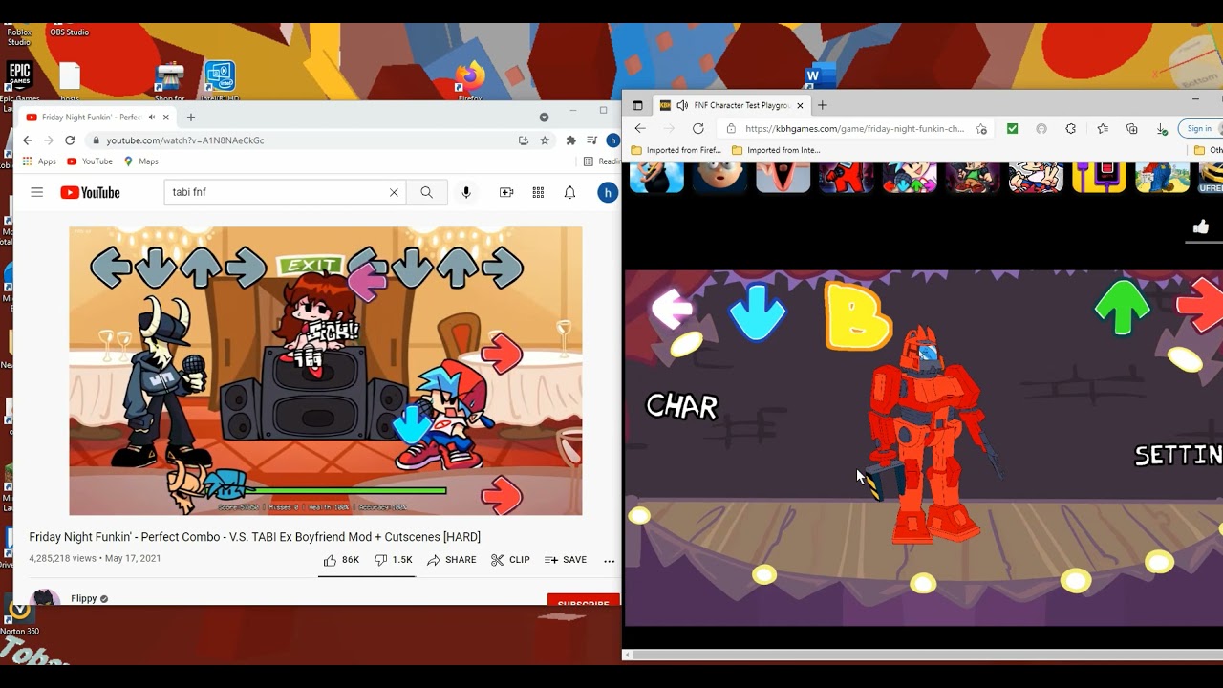1223x688 pixels.
Task: Like the video with 86K likes
Action: click(341, 560)
